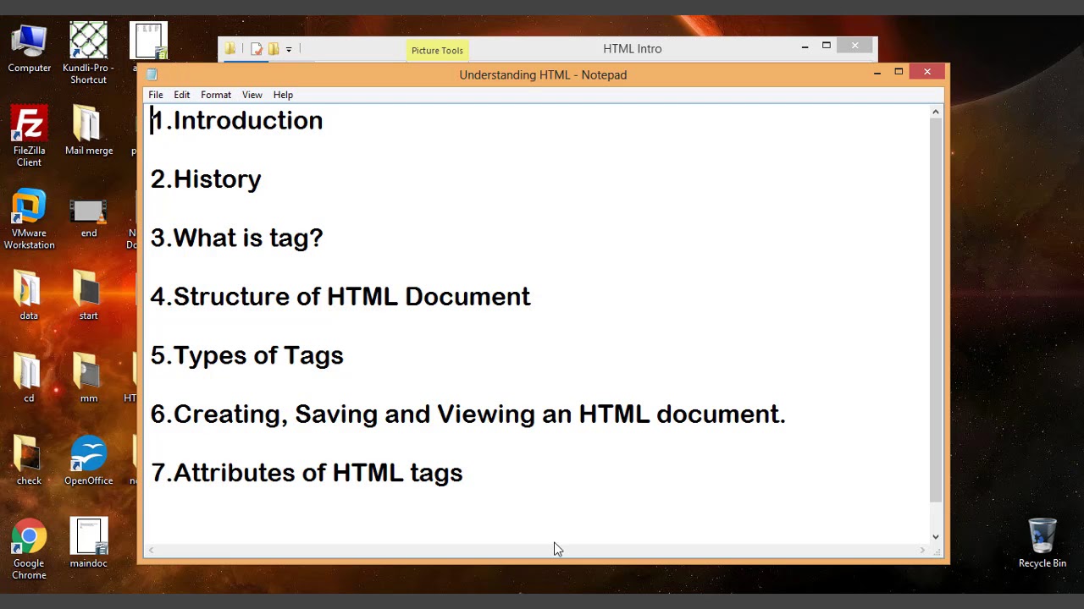Click the Recycle Bin icon
This screenshot has width=1084, height=609.
[x=1042, y=538]
